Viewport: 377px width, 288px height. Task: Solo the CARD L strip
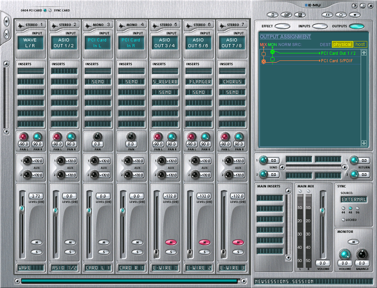pyautogui.click(x=104, y=252)
